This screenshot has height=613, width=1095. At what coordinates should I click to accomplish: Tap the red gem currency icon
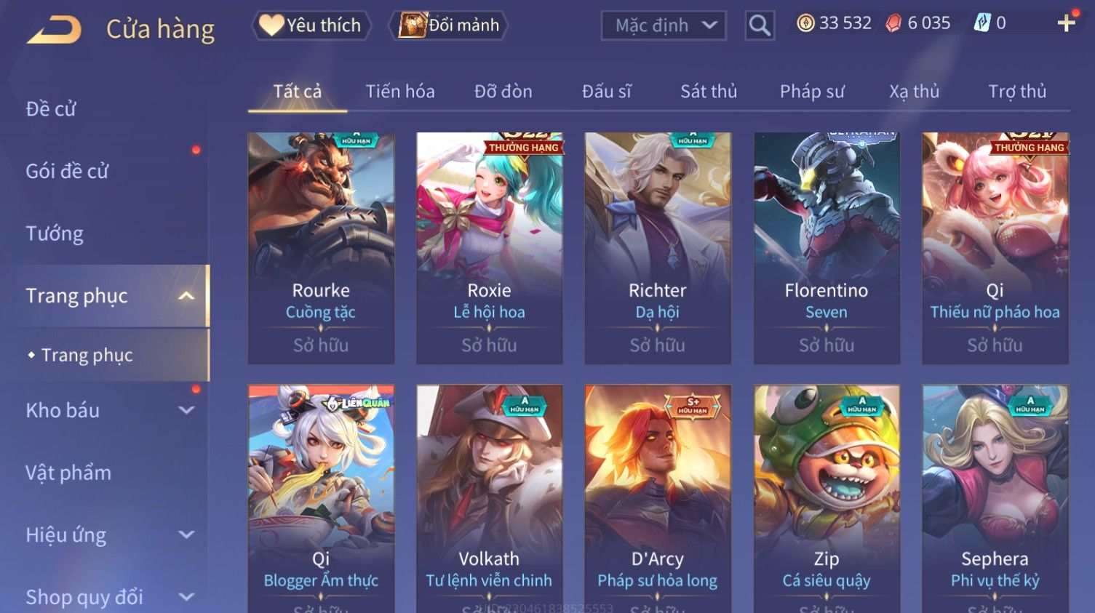pos(893,23)
